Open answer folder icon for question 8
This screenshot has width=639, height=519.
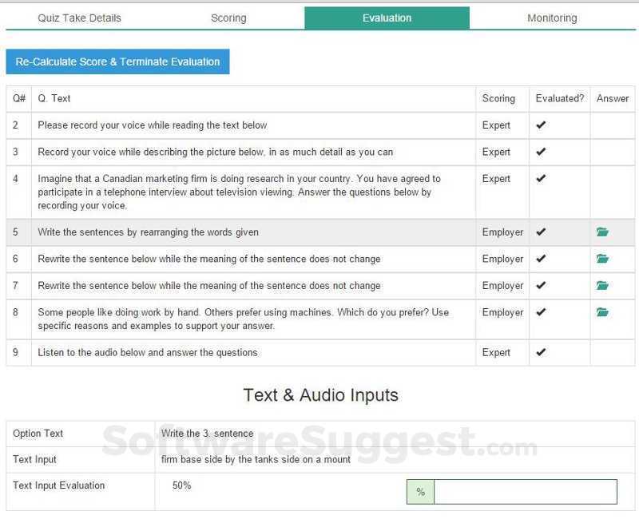(602, 312)
